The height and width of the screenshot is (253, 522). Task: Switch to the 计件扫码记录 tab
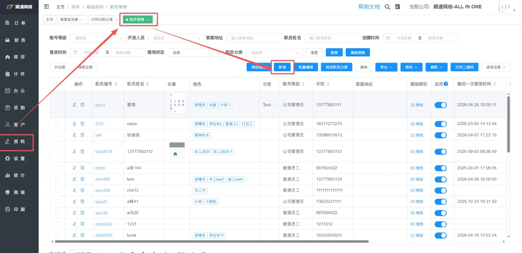tap(102, 20)
